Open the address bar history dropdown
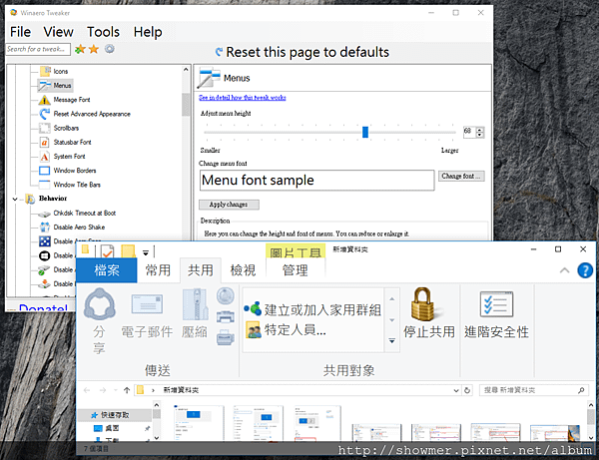 pyautogui.click(x=456, y=390)
